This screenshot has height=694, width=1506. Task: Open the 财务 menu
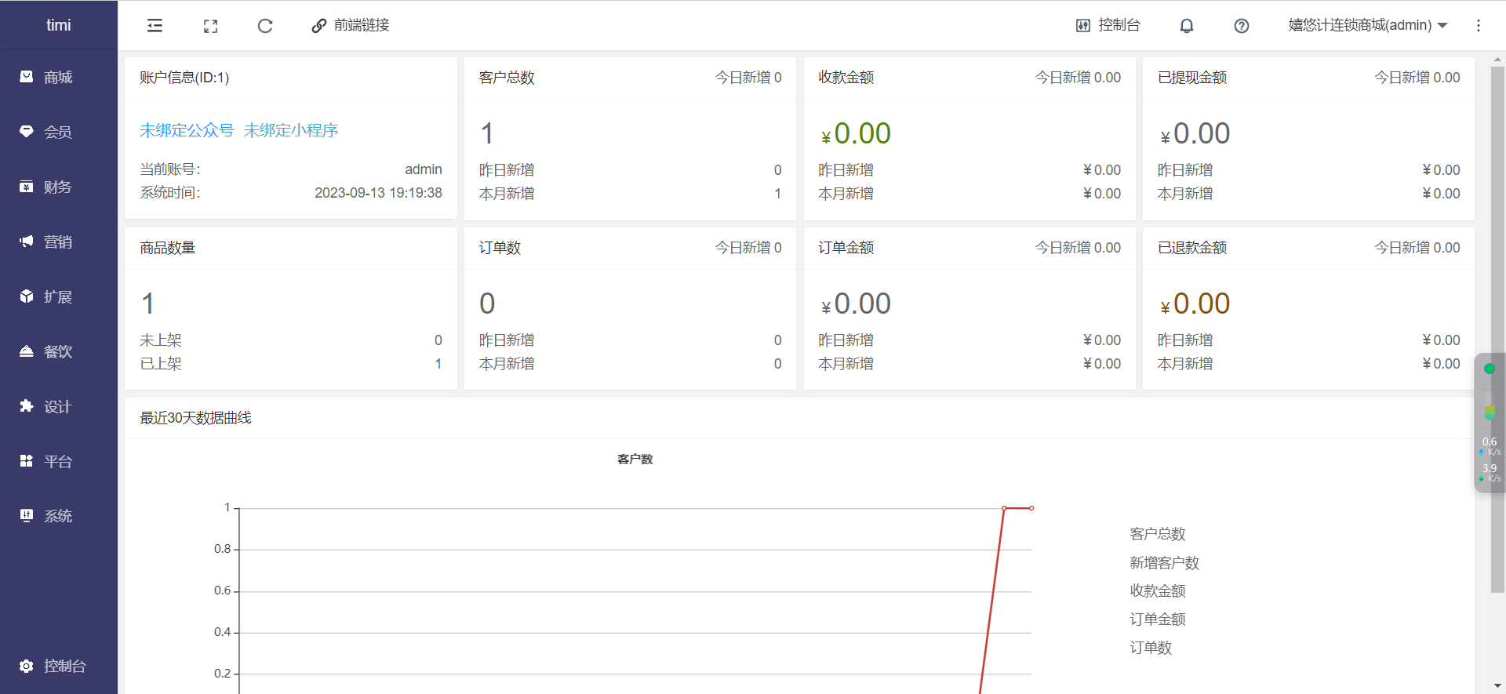(x=59, y=187)
